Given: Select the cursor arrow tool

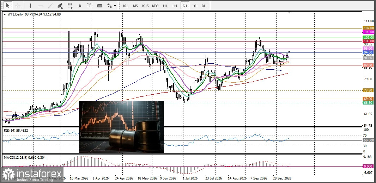Looking at the screenshot, I should point(7,6).
